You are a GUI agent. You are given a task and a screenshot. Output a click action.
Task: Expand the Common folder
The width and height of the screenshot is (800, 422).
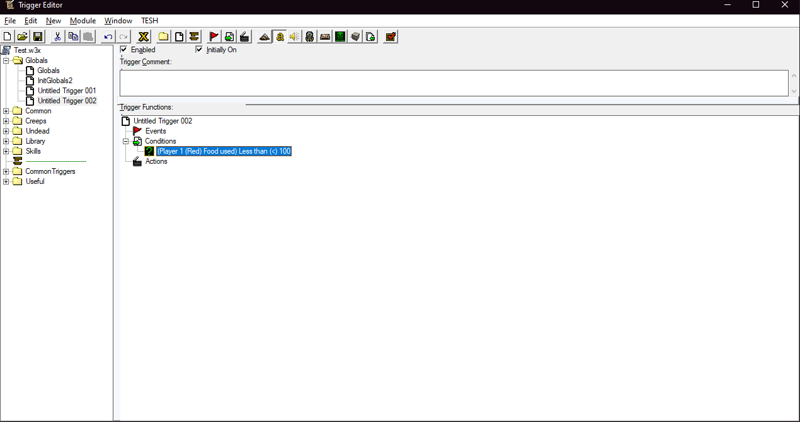tap(6, 111)
